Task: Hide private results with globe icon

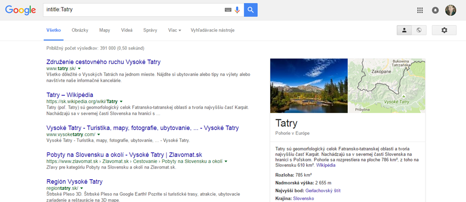Action: click(419, 30)
